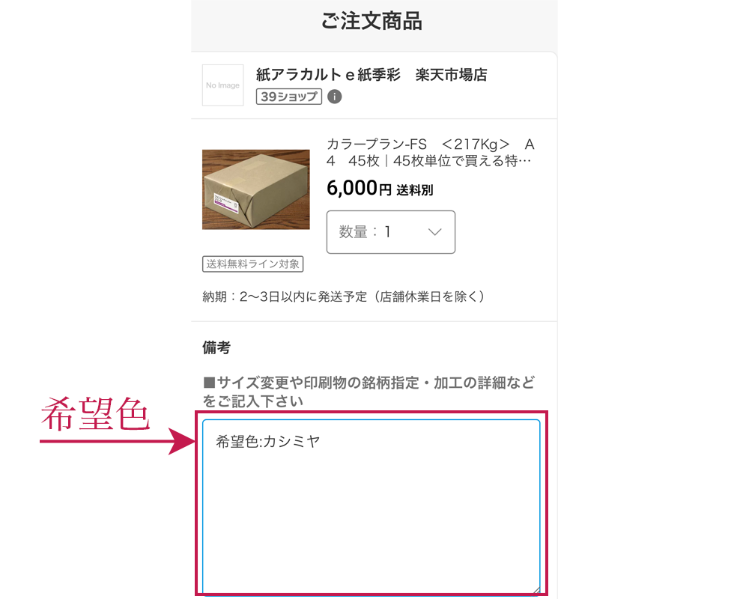
Task: Open the 数量 quantity dropdown
Action: tap(391, 232)
